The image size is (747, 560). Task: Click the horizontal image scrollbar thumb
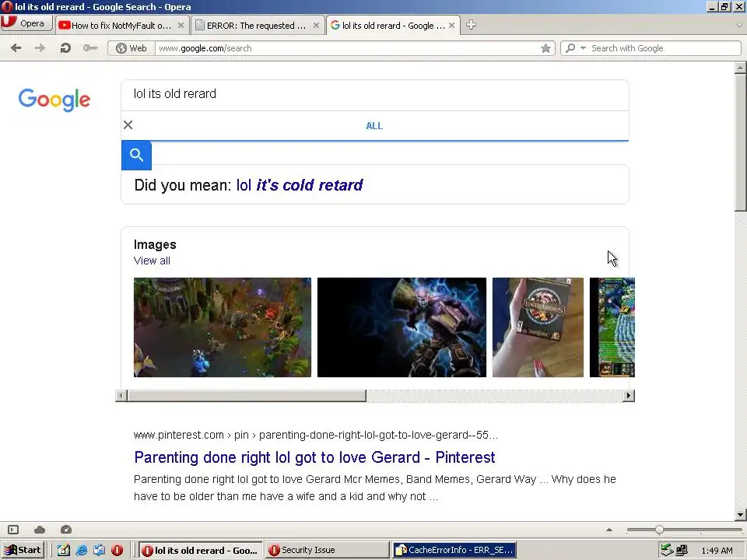pos(247,395)
